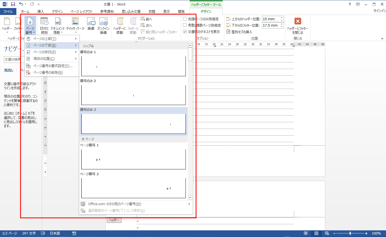
Task: Expand ページの下部(B) submenu
Action: [x=52, y=45]
